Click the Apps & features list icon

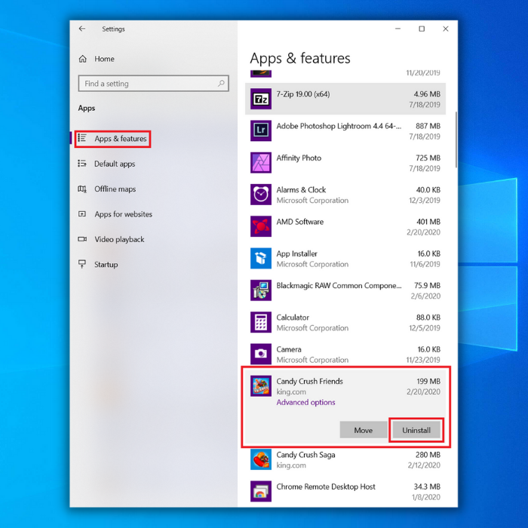click(x=82, y=138)
